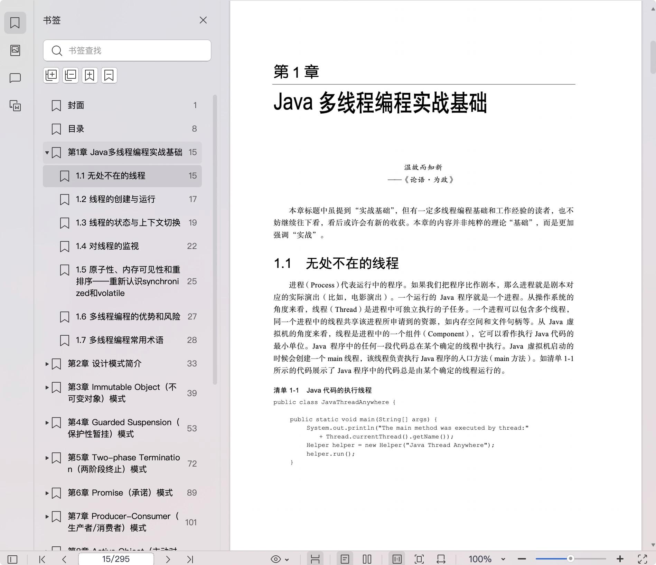Zoom in with the plus button
The height and width of the screenshot is (565, 656).
(620, 559)
